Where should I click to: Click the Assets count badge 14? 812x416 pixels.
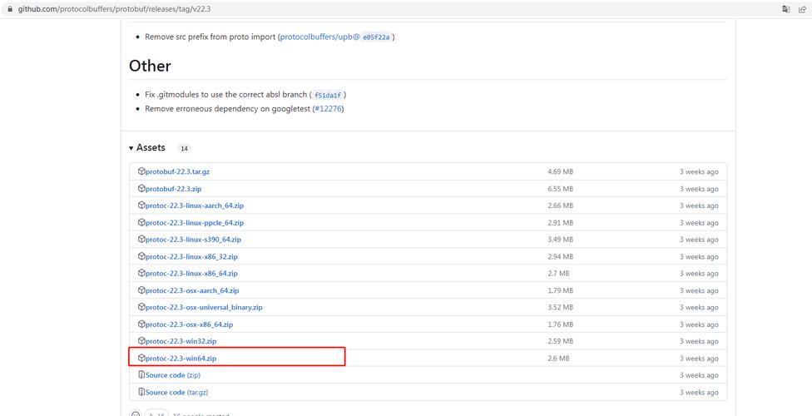click(184, 149)
